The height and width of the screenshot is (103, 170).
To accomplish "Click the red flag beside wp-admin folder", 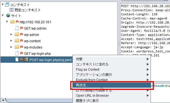I will pos(22,34).
